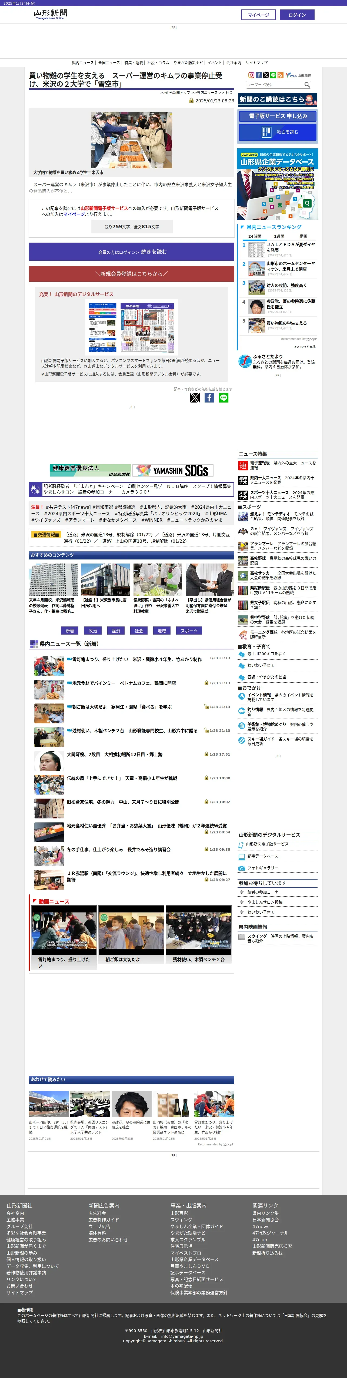Image resolution: width=347 pixels, height=1378 pixels.
Task: Click the マイページ button
Action: [x=259, y=15]
